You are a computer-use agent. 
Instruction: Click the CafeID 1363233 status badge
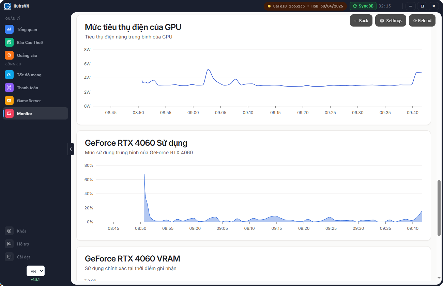pyautogui.click(x=305, y=6)
